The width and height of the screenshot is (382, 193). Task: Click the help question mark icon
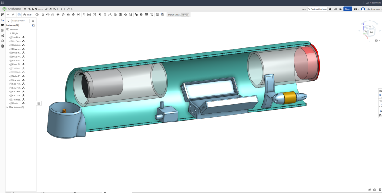pos(355,9)
